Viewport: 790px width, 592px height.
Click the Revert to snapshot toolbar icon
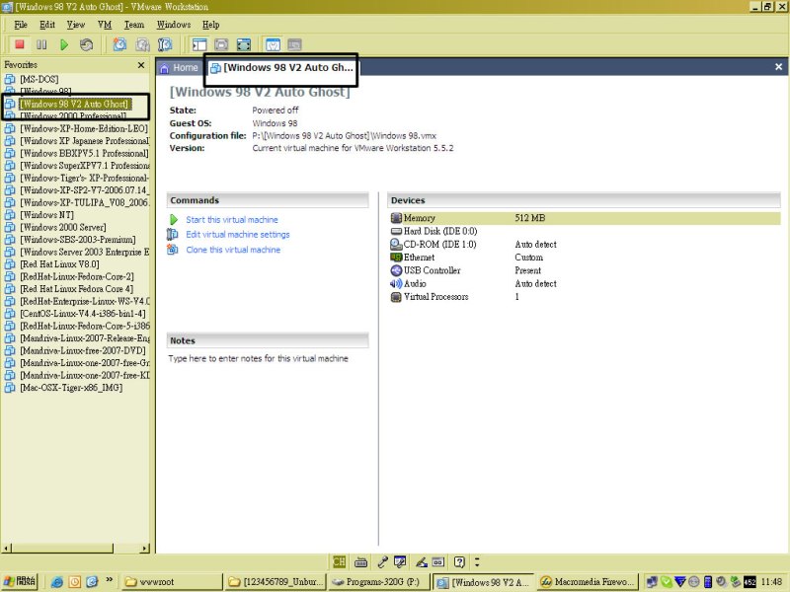(142, 44)
